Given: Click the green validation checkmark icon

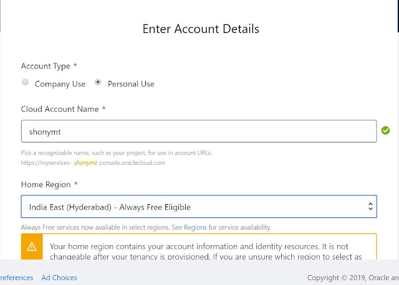Looking at the screenshot, I should tap(385, 131).
